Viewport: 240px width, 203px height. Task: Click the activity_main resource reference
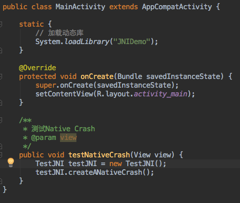(161, 94)
